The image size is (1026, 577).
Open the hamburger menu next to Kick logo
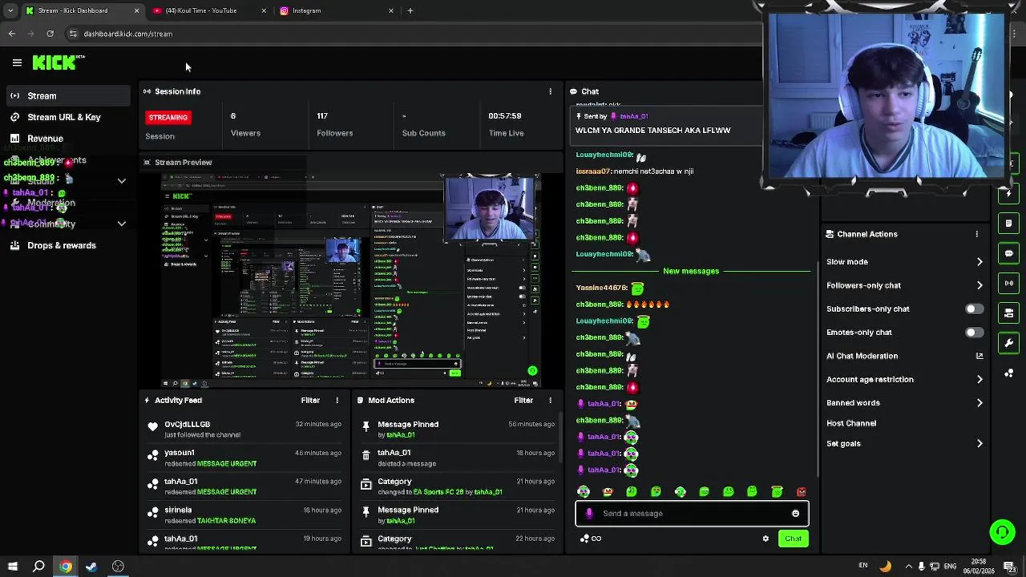pyautogui.click(x=17, y=63)
